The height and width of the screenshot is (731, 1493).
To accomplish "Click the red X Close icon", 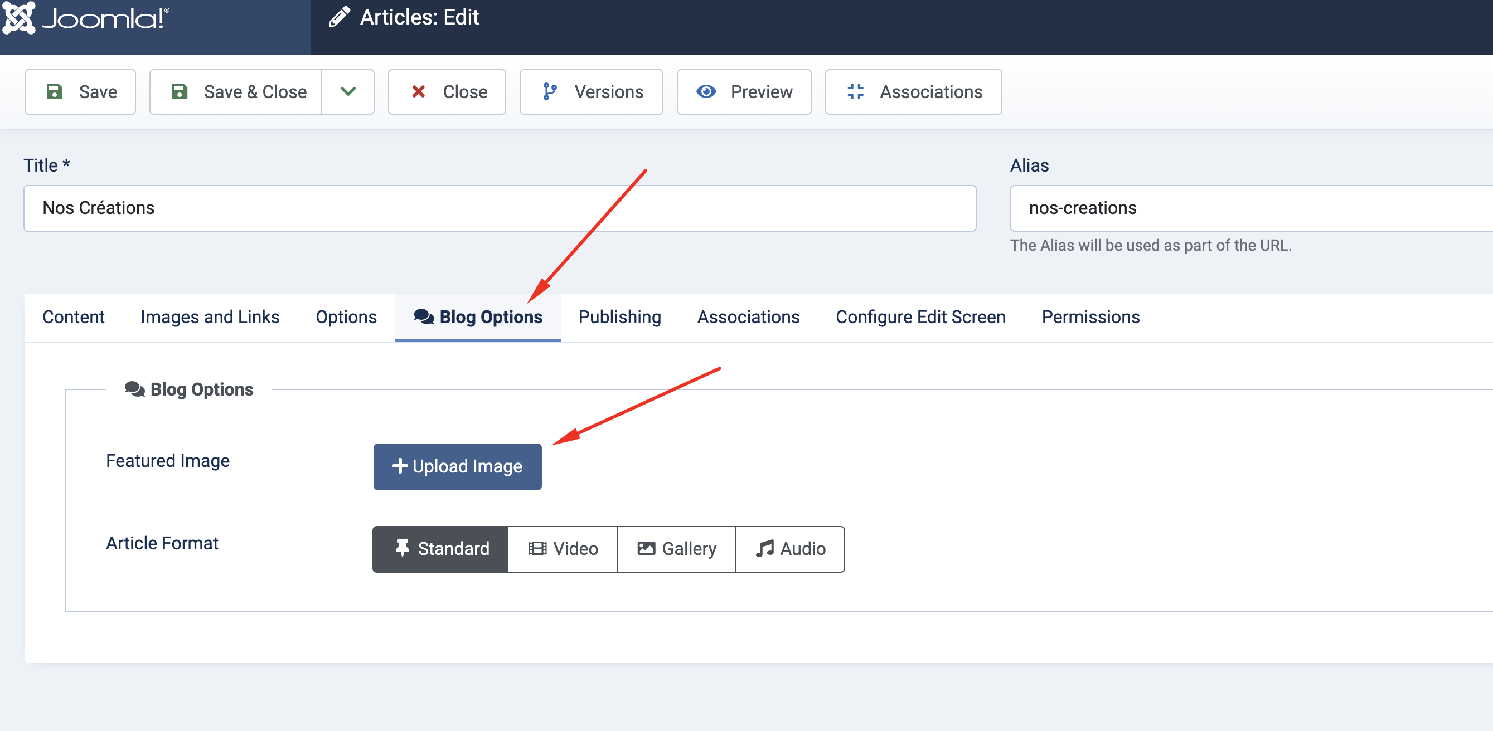I will click(x=418, y=91).
